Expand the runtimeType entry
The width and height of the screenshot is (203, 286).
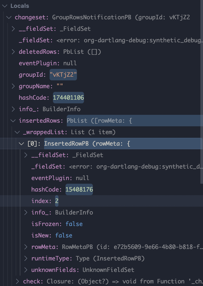click(25, 258)
